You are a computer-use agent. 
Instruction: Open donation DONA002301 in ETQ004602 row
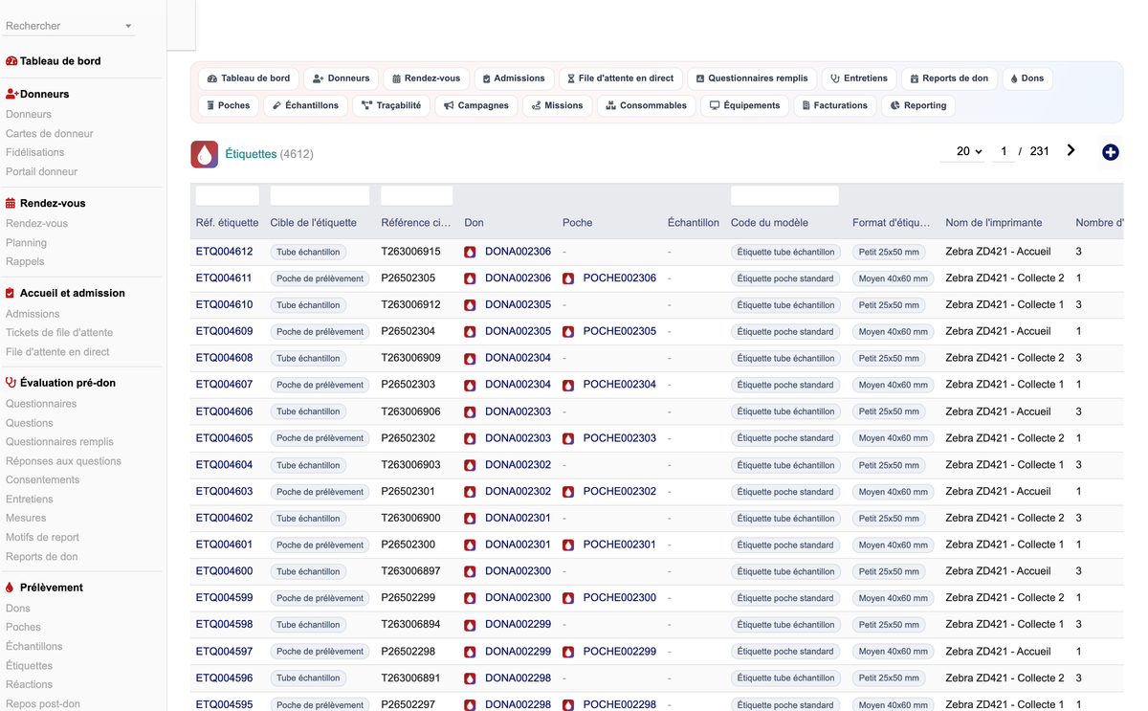pos(518,518)
